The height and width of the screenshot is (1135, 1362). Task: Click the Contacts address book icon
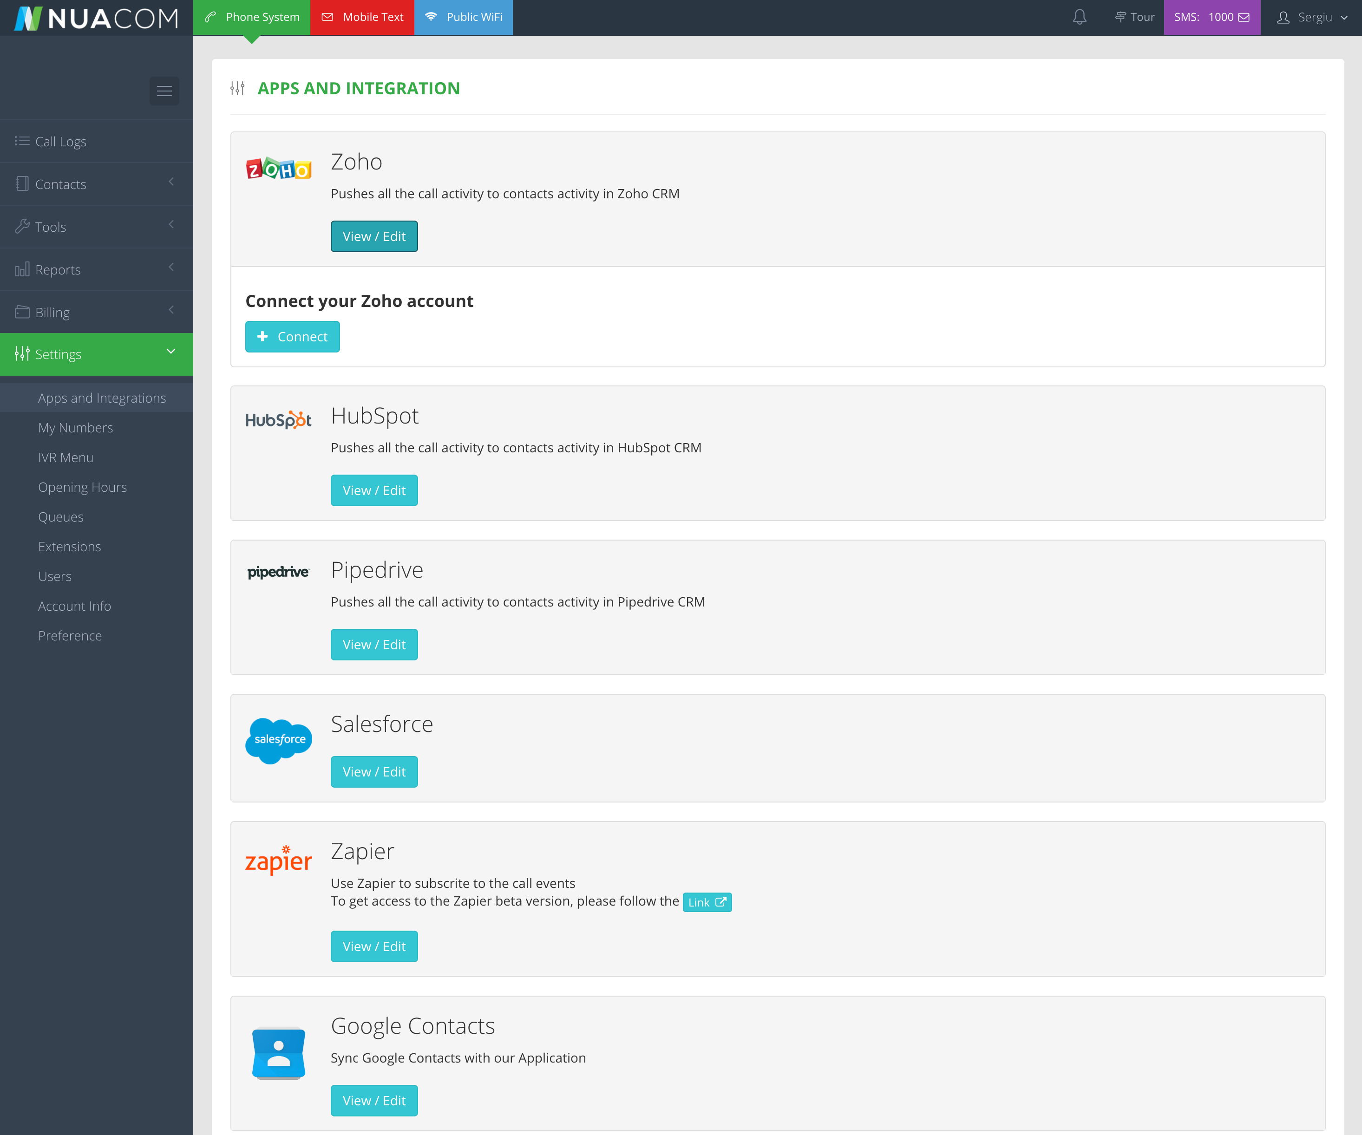(22, 183)
